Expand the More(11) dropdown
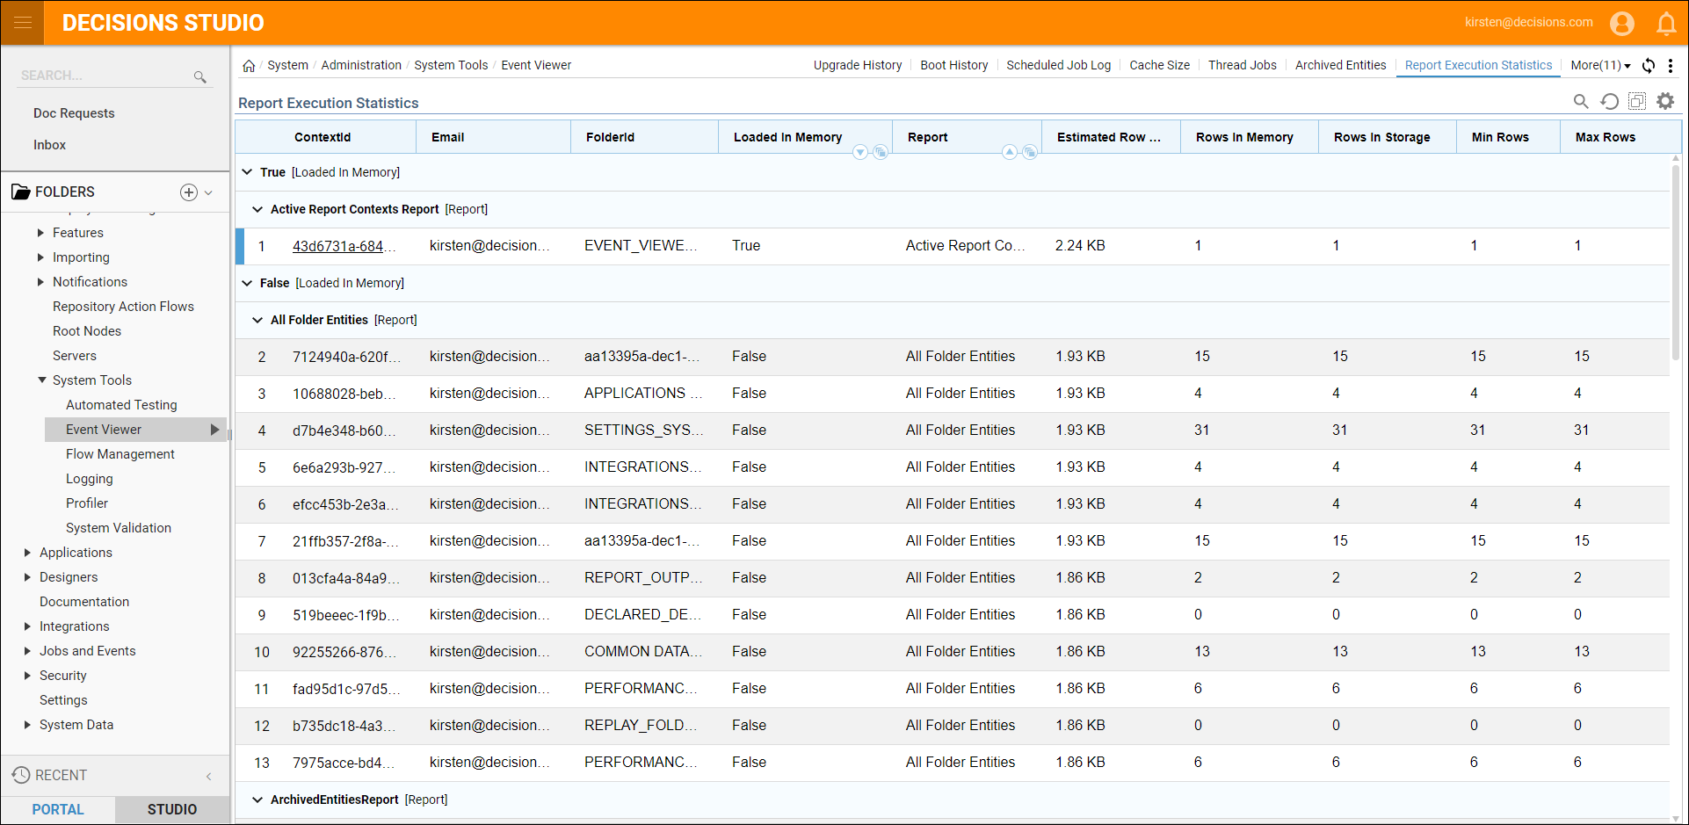The image size is (1689, 825). (1600, 66)
